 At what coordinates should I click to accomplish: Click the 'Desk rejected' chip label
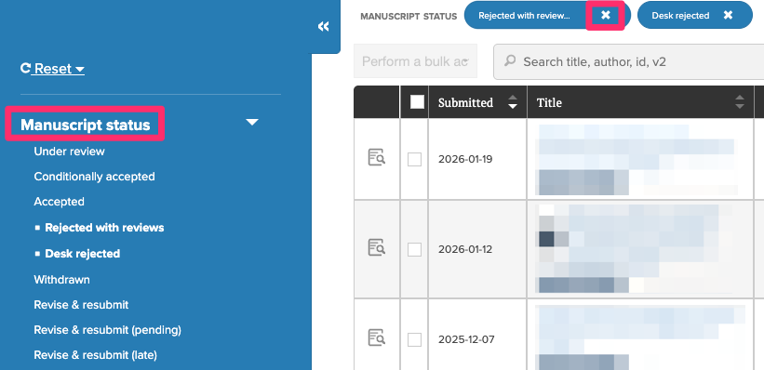click(680, 16)
